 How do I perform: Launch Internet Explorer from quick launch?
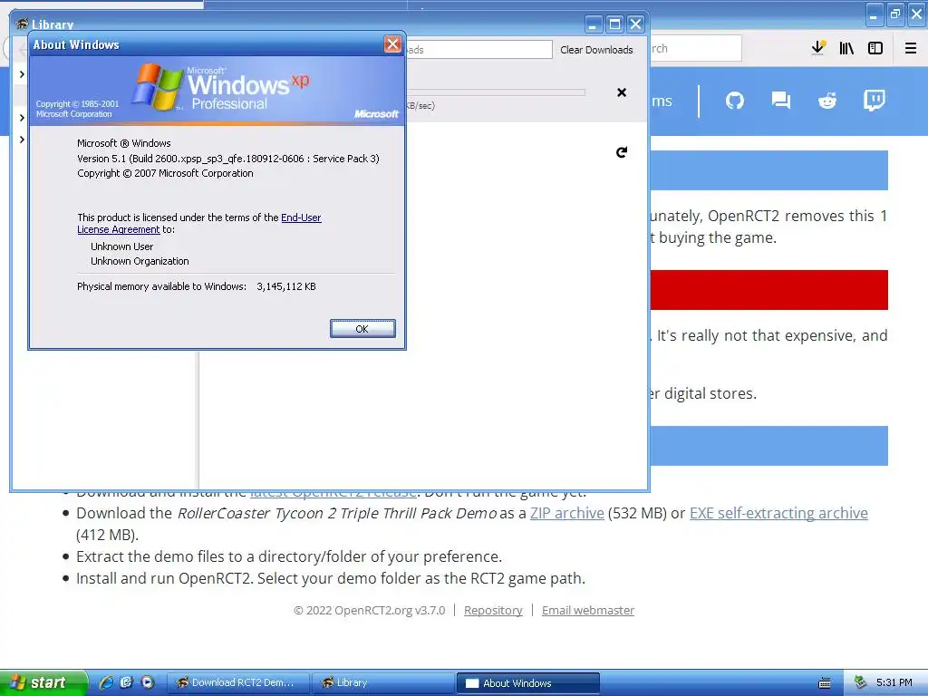coord(107,682)
